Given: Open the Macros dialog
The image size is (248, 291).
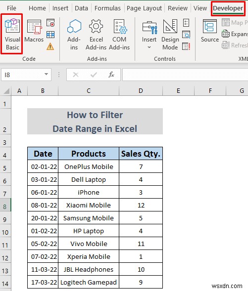Looking at the screenshot, I should tap(34, 32).
